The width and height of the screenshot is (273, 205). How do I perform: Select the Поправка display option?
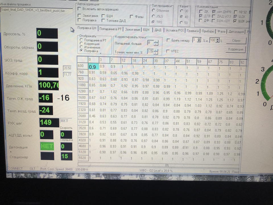pos(81,51)
